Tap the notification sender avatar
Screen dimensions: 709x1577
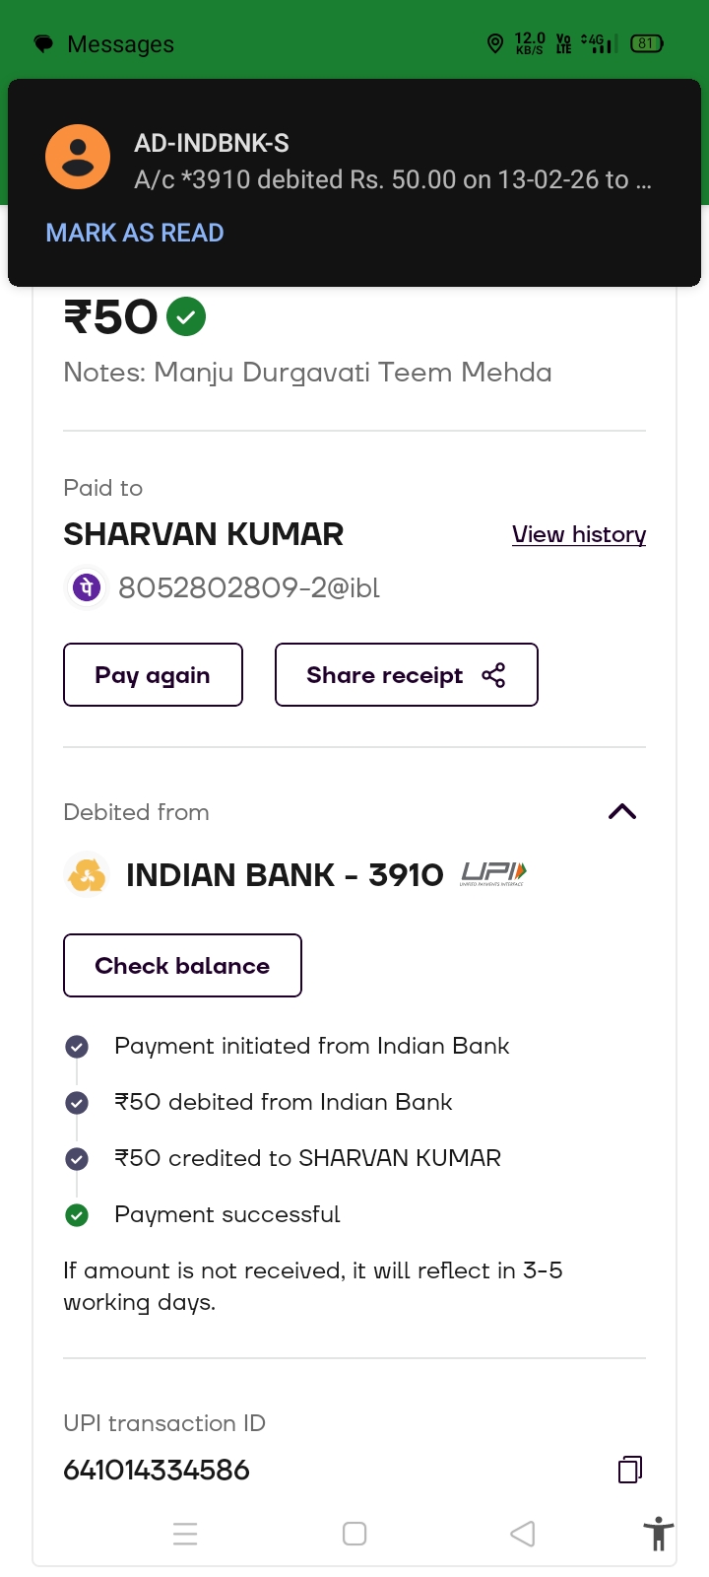coord(78,158)
